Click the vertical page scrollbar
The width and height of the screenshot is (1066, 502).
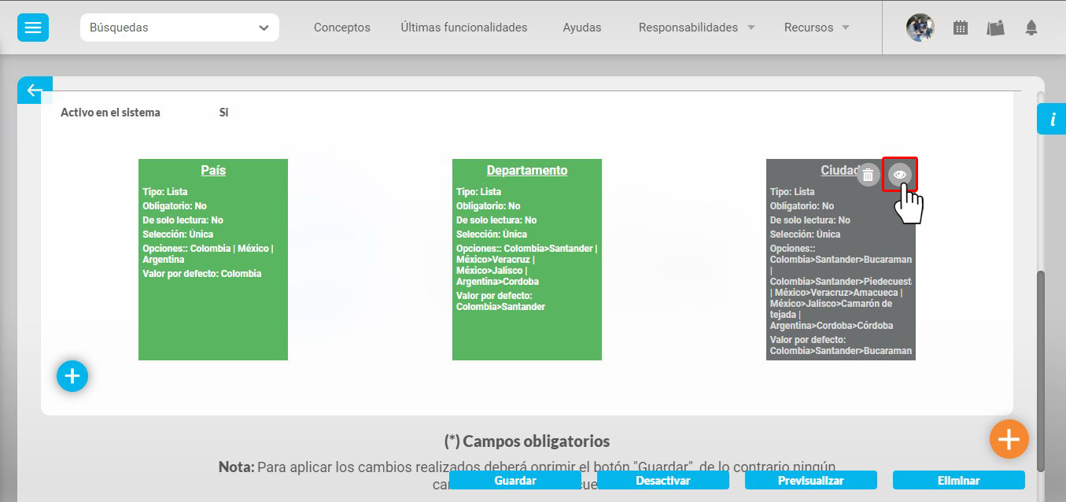1041,370
